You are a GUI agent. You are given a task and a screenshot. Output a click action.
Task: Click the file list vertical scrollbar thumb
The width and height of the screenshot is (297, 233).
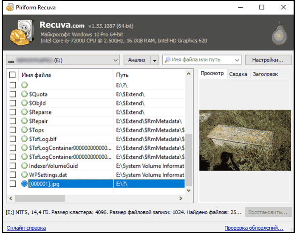[189, 160]
